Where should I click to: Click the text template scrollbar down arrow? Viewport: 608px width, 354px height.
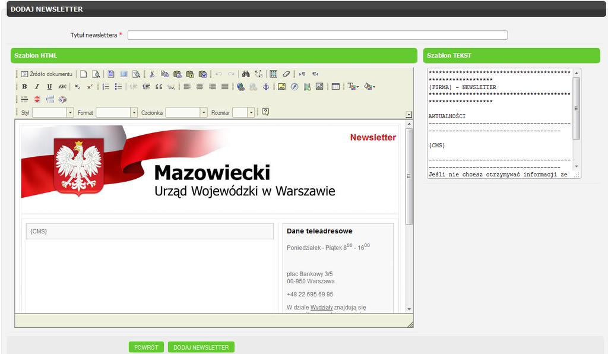[577, 166]
